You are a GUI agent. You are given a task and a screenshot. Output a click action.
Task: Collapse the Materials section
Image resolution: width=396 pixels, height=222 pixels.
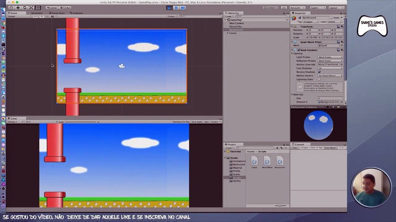click(x=292, y=94)
